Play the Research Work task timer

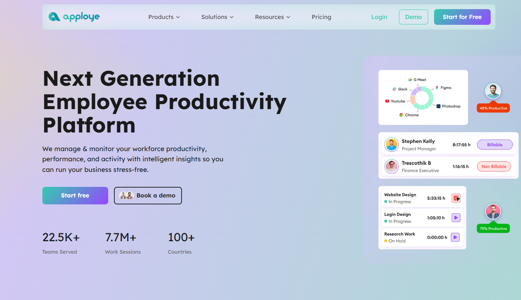(455, 237)
